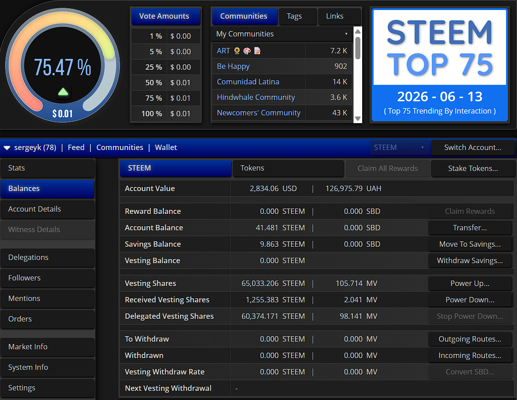
Task: Open the Tokens tab
Action: (288, 168)
